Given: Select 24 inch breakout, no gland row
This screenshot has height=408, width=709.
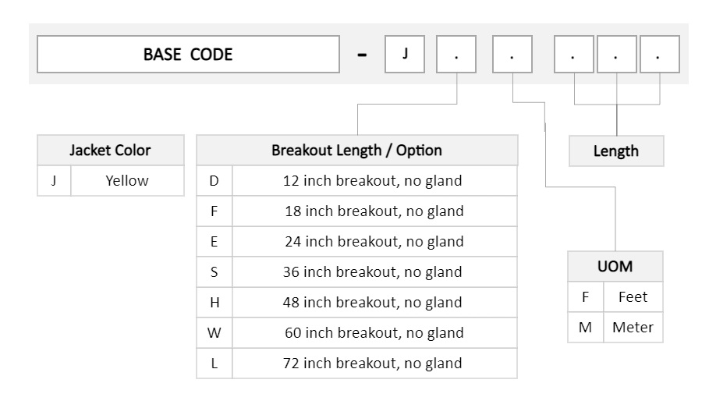Looking at the screenshot, I should (356, 241).
